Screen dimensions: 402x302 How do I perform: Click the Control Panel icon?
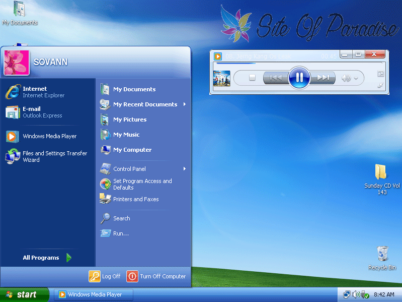[x=105, y=169]
